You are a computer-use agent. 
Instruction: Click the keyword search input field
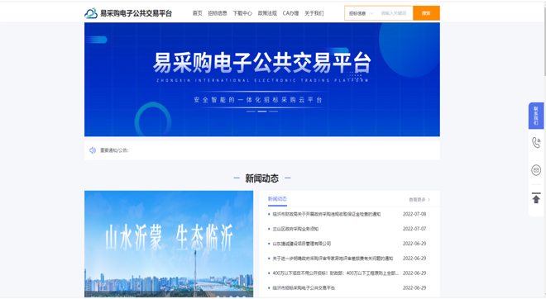click(395, 13)
